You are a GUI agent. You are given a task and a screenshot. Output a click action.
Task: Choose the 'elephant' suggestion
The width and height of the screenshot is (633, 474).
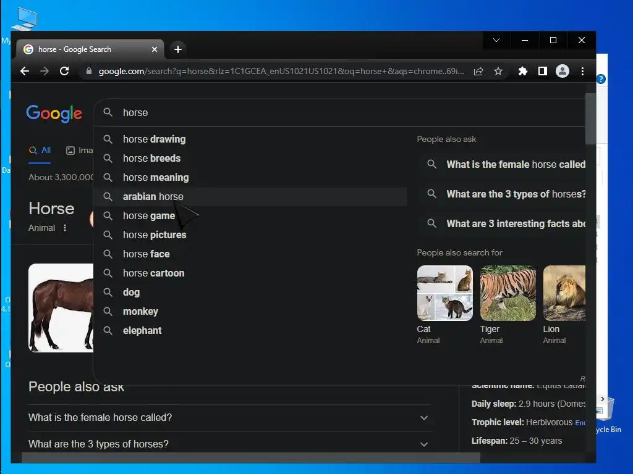(250, 331)
